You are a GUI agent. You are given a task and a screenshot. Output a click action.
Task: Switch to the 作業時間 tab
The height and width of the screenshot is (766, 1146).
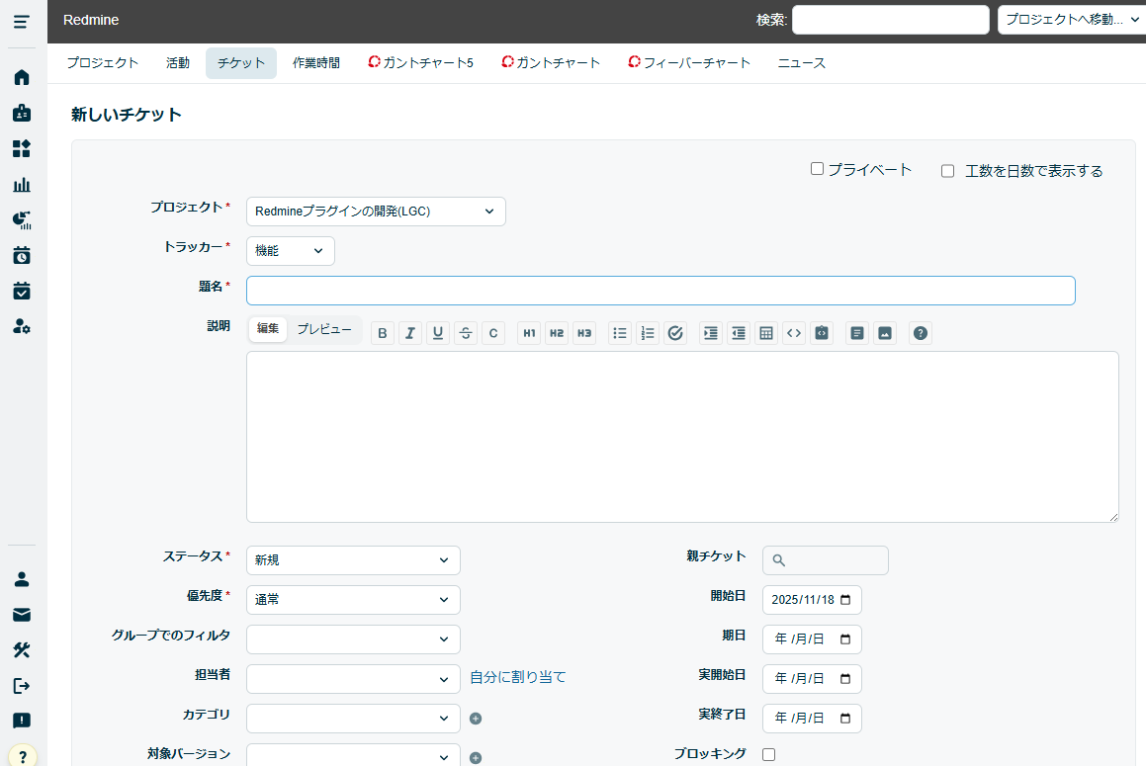click(x=316, y=63)
